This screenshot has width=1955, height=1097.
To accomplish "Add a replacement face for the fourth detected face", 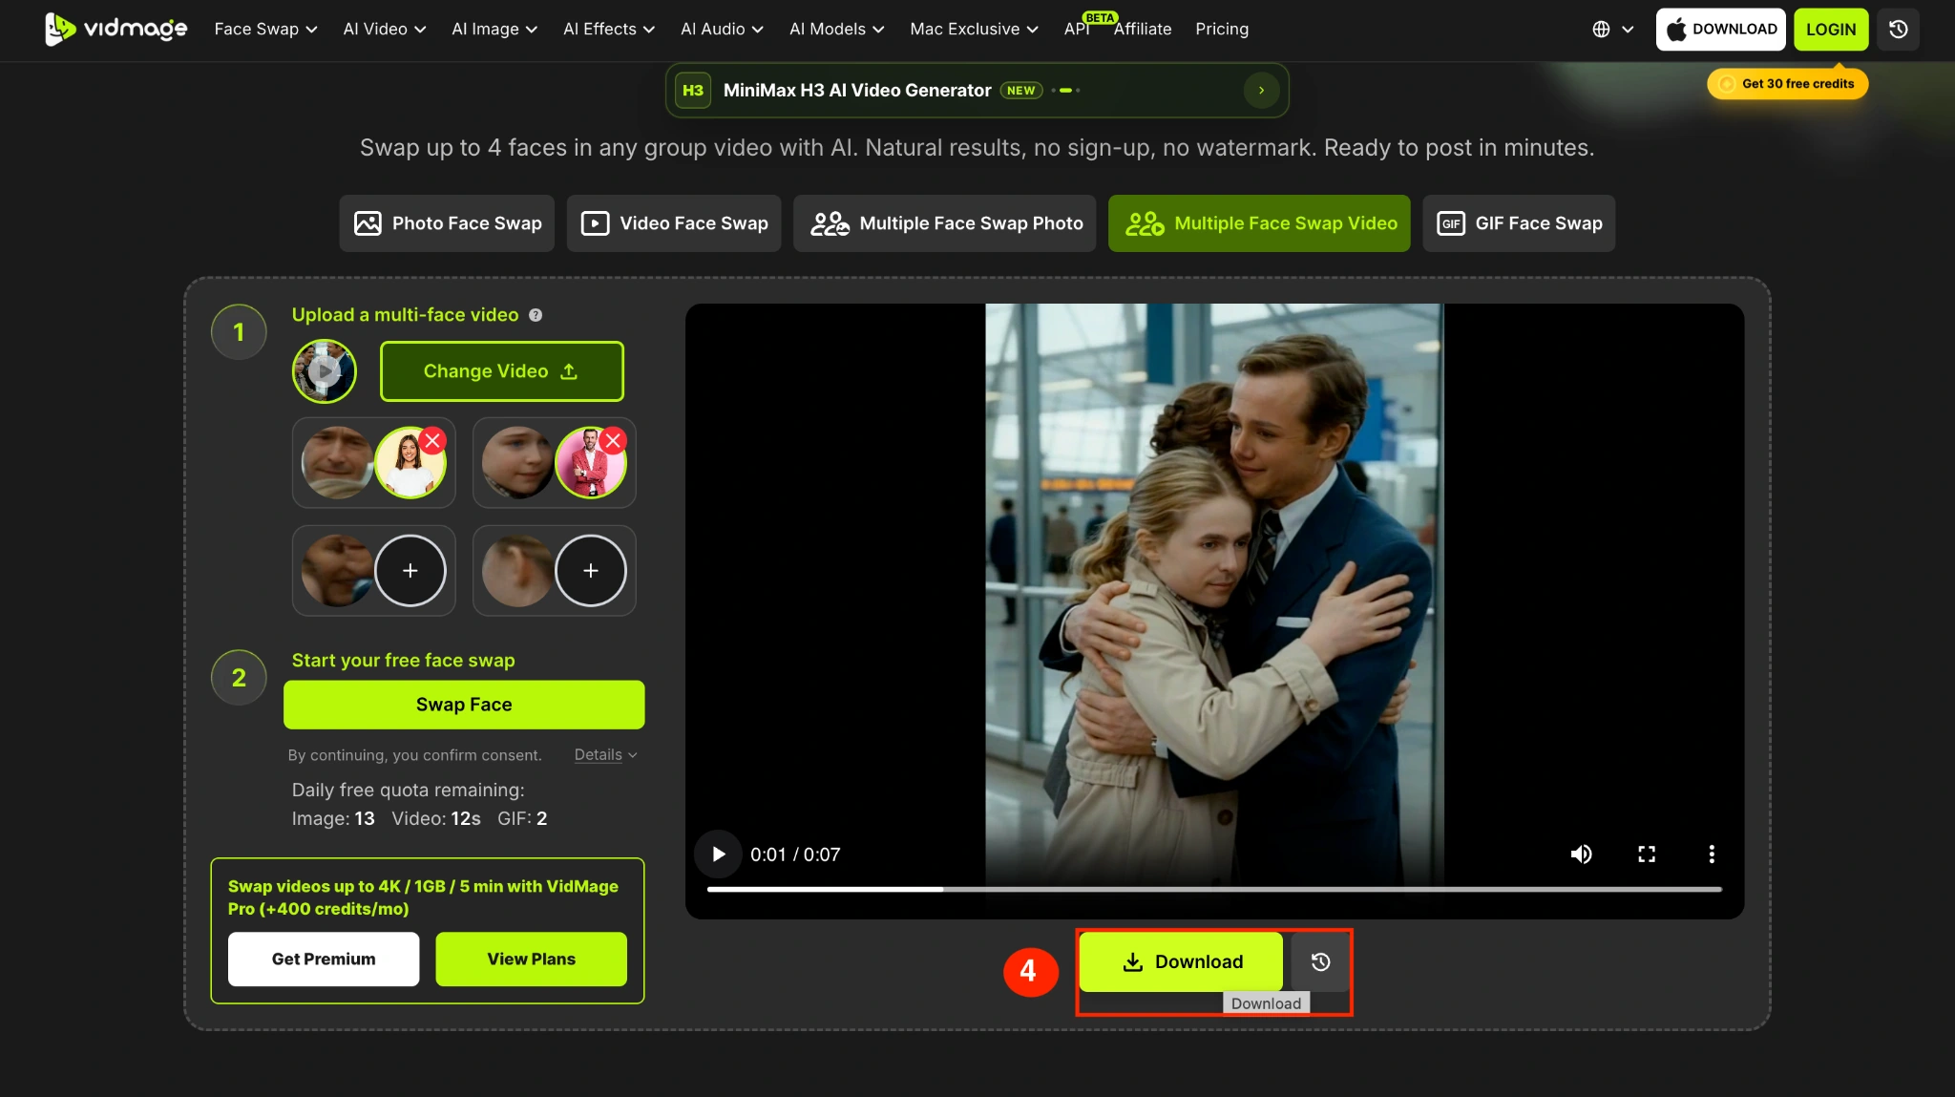I will tap(591, 571).
